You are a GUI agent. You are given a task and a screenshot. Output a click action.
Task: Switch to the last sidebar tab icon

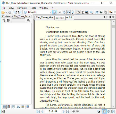point(28,107)
